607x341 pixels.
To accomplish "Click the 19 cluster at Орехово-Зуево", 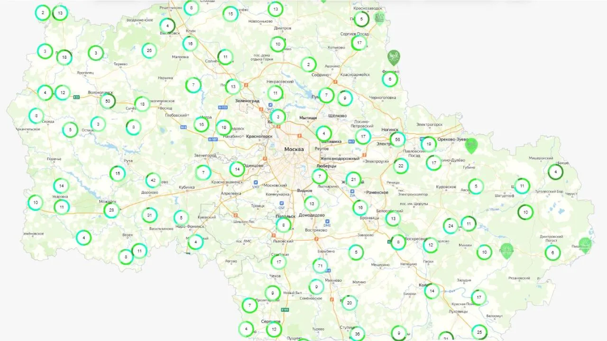I will (428, 144).
